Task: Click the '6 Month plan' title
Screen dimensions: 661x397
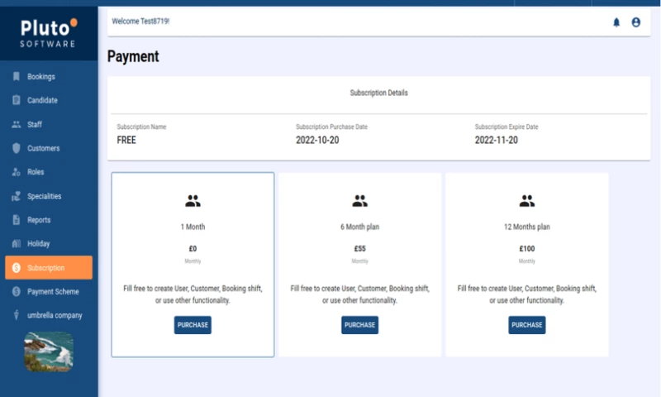Action: click(359, 227)
